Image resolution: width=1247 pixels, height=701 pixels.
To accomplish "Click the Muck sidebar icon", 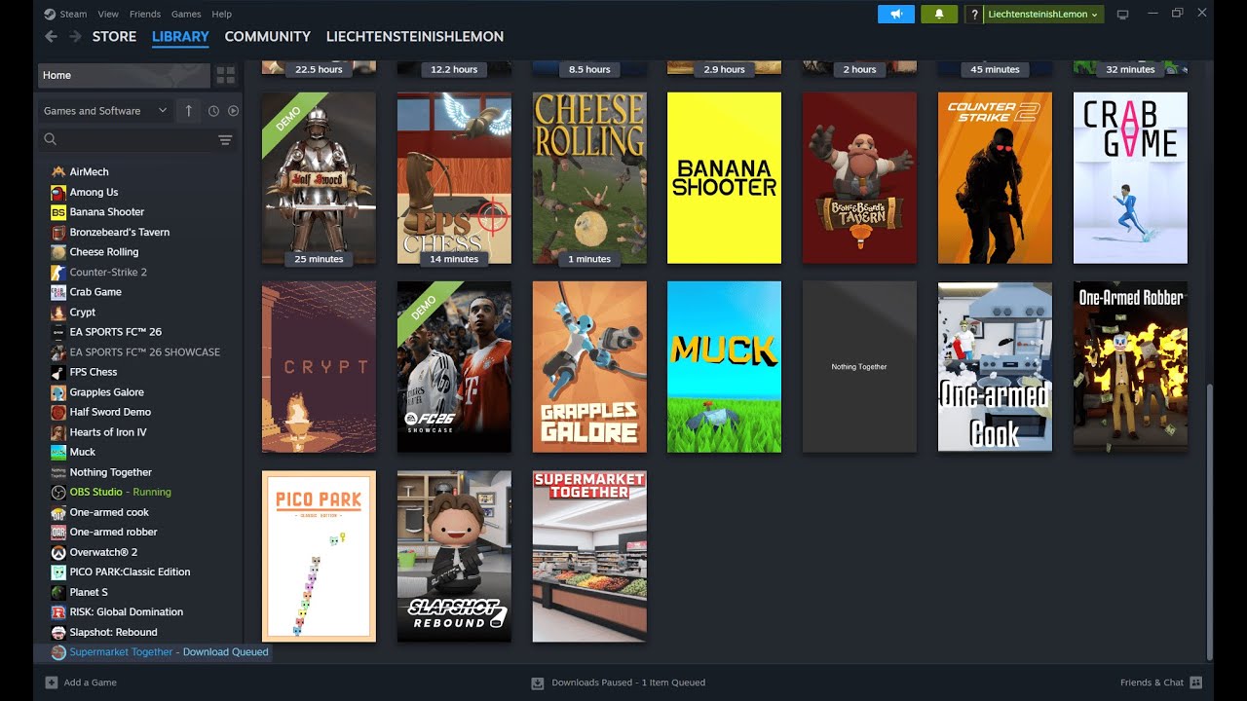I will [58, 452].
